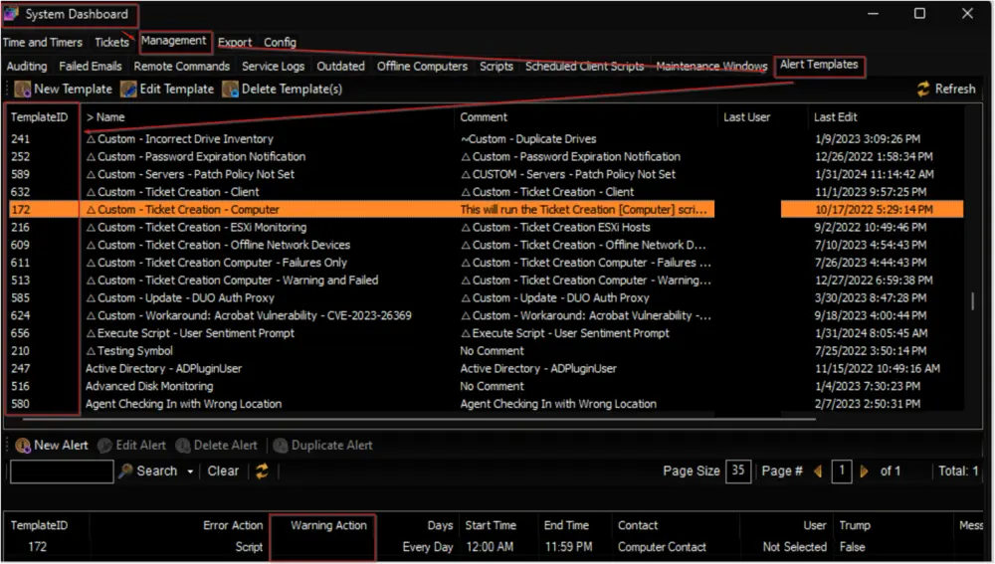Click the vertical scrollbar of template list
This screenshot has height=564, width=995.
click(x=973, y=300)
